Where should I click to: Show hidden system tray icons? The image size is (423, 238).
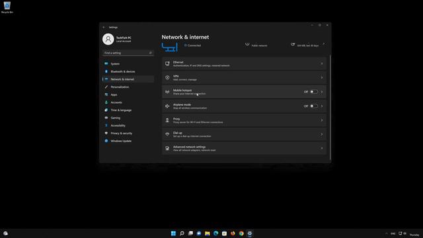(x=386, y=233)
